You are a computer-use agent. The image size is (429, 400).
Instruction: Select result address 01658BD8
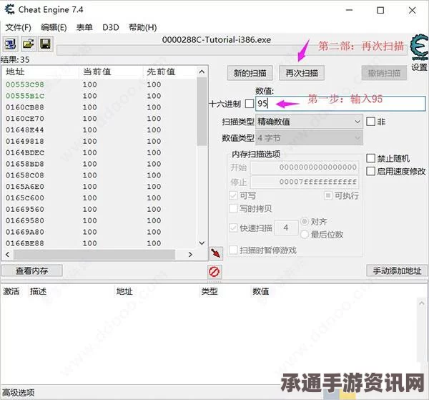[x=25, y=164]
